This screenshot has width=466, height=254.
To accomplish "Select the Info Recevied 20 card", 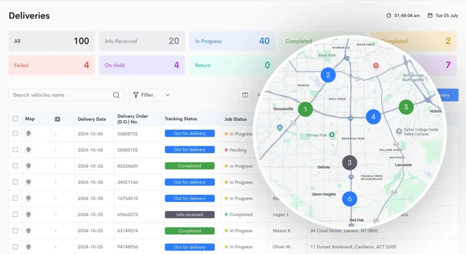I will 142,41.
